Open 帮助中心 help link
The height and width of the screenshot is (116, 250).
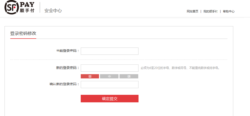point(229,11)
